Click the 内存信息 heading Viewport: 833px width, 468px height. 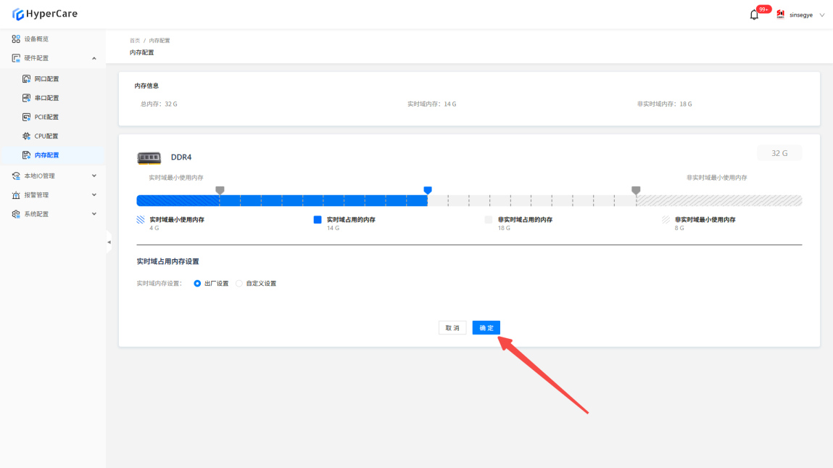[x=146, y=86]
